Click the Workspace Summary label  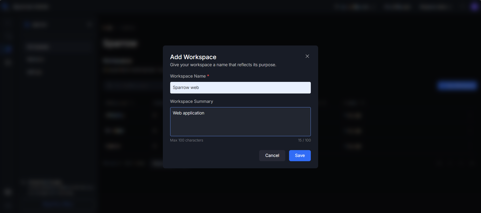click(191, 101)
